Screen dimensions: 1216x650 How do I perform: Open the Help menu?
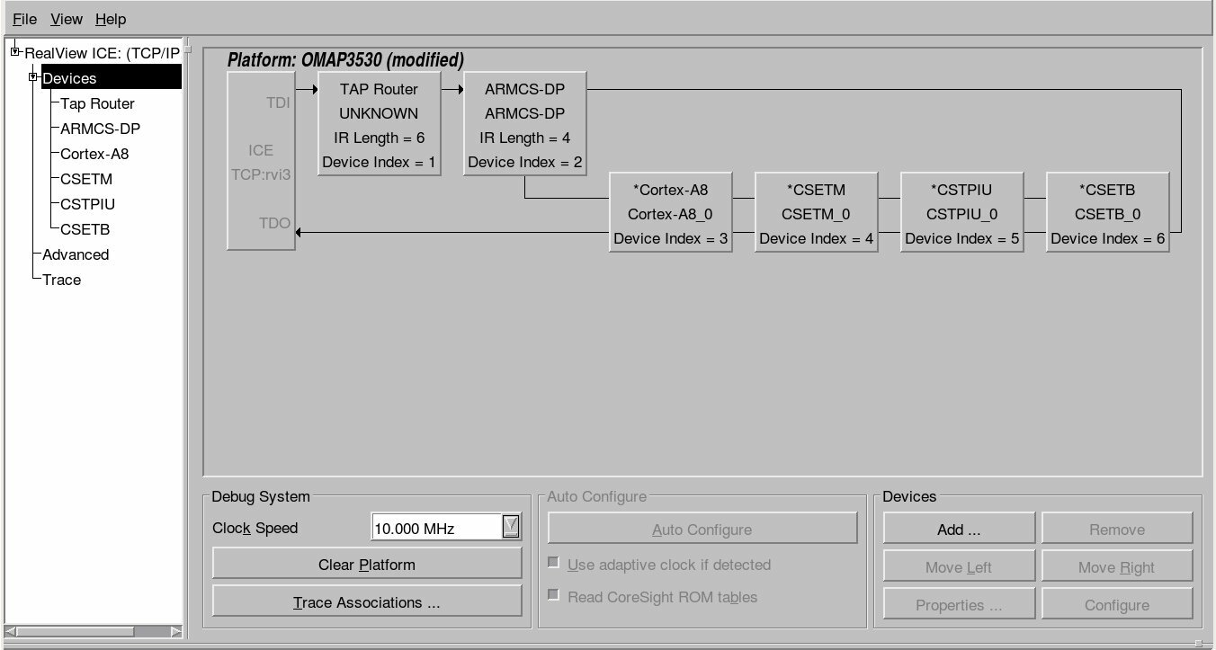(x=111, y=19)
